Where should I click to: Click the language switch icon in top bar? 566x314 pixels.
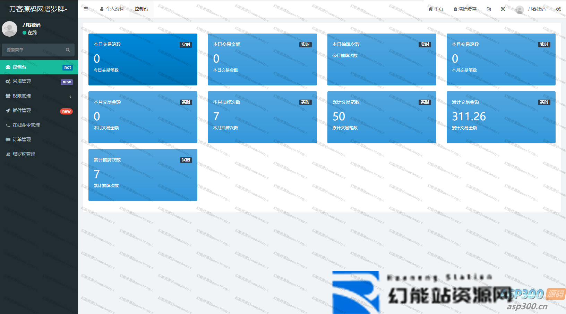click(x=489, y=9)
